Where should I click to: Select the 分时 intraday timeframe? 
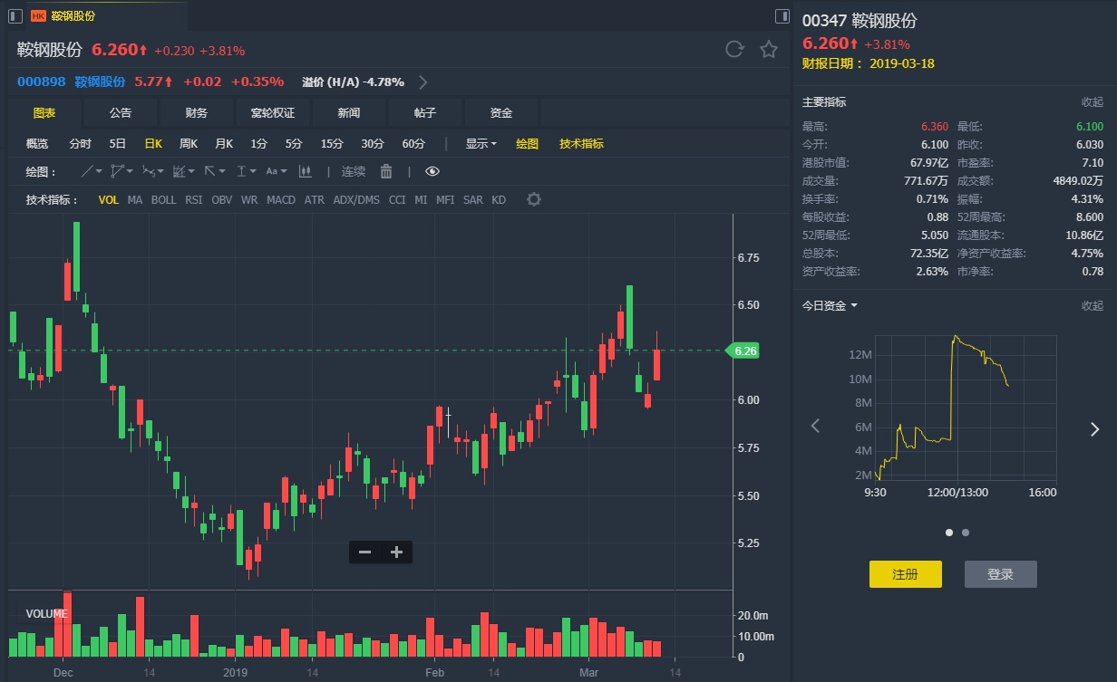tap(81, 143)
